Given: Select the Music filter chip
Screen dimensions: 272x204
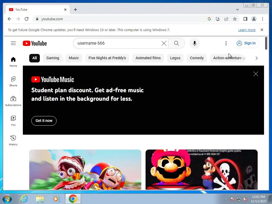Looking at the screenshot, I should [x=74, y=58].
